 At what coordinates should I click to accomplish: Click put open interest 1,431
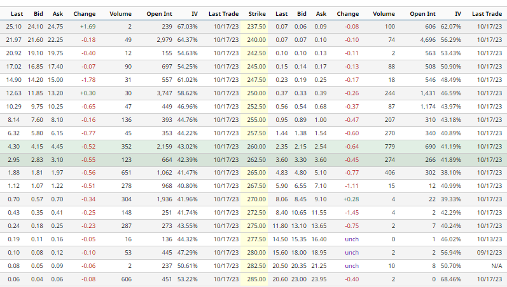[427, 93]
